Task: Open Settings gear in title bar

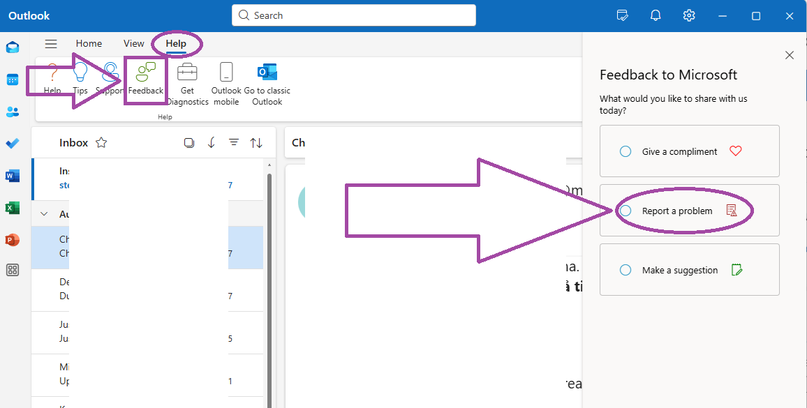Action: click(689, 15)
